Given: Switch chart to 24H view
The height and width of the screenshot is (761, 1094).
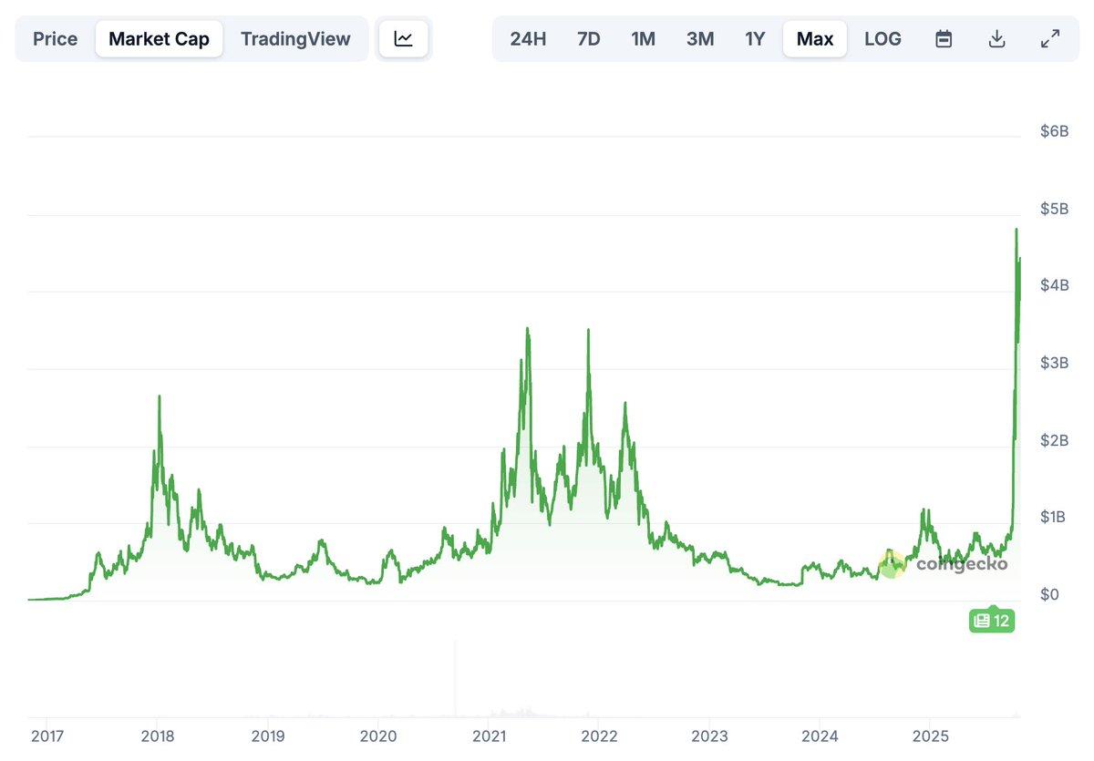Looking at the screenshot, I should (528, 38).
